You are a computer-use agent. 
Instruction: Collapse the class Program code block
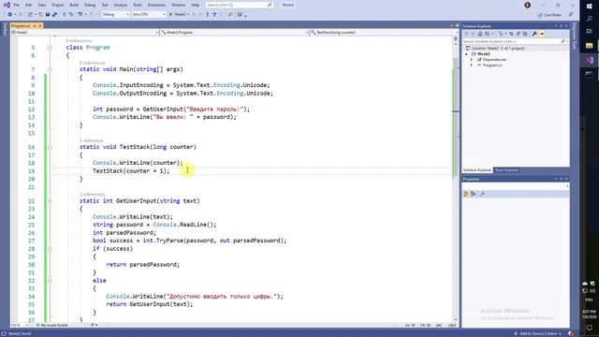pyautogui.click(x=50, y=48)
